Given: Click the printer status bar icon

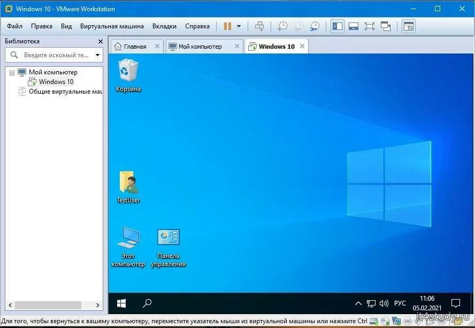Looking at the screenshot, I should click(x=408, y=321).
